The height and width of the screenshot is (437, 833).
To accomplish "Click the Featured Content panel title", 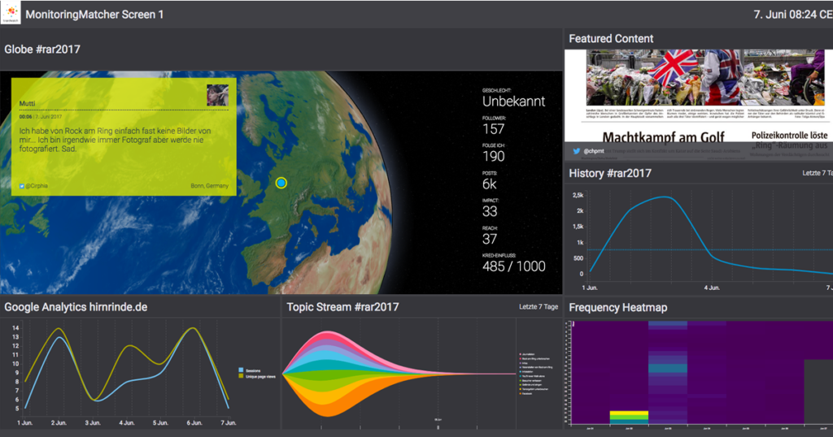I will point(611,39).
